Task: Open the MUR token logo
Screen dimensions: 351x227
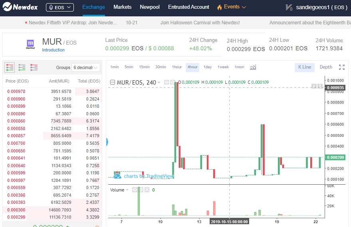Action: pyautogui.click(x=30, y=44)
